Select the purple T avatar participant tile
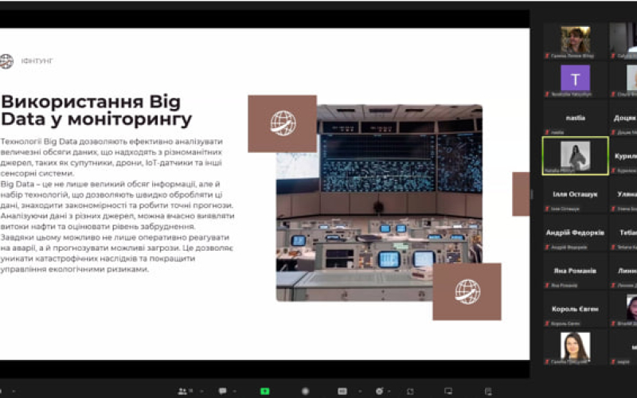 tap(575, 79)
